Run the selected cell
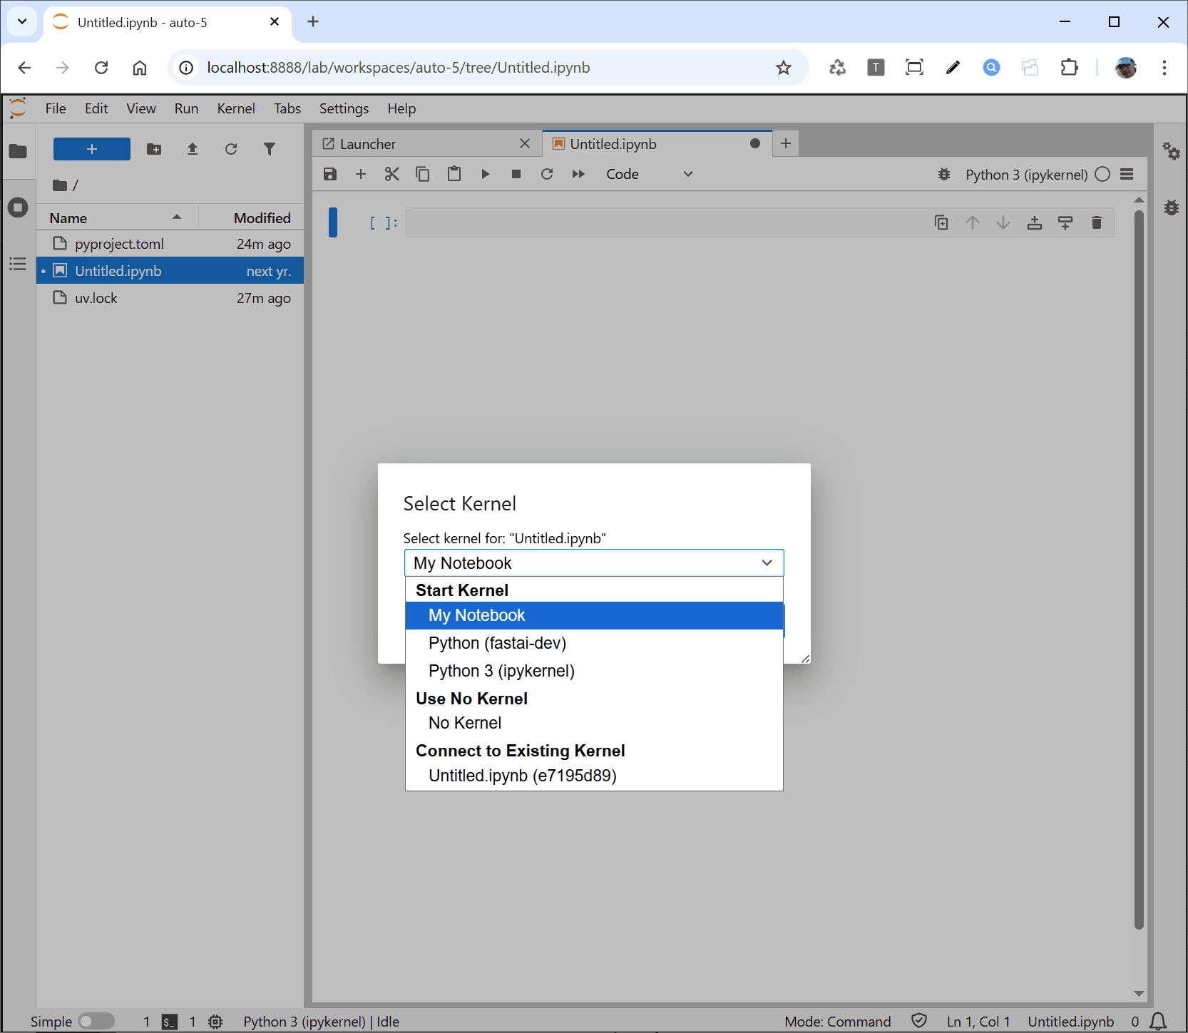This screenshot has height=1033, width=1188. [x=486, y=174]
